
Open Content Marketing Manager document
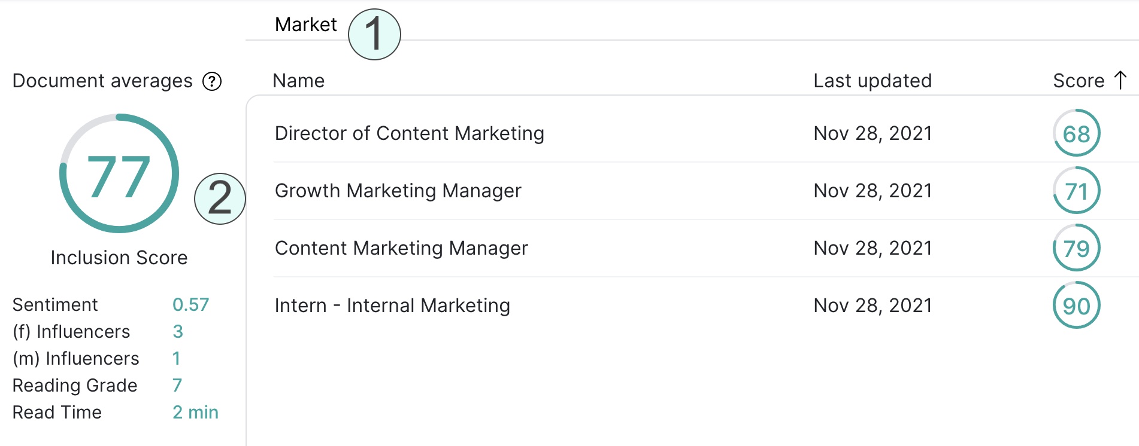[401, 248]
